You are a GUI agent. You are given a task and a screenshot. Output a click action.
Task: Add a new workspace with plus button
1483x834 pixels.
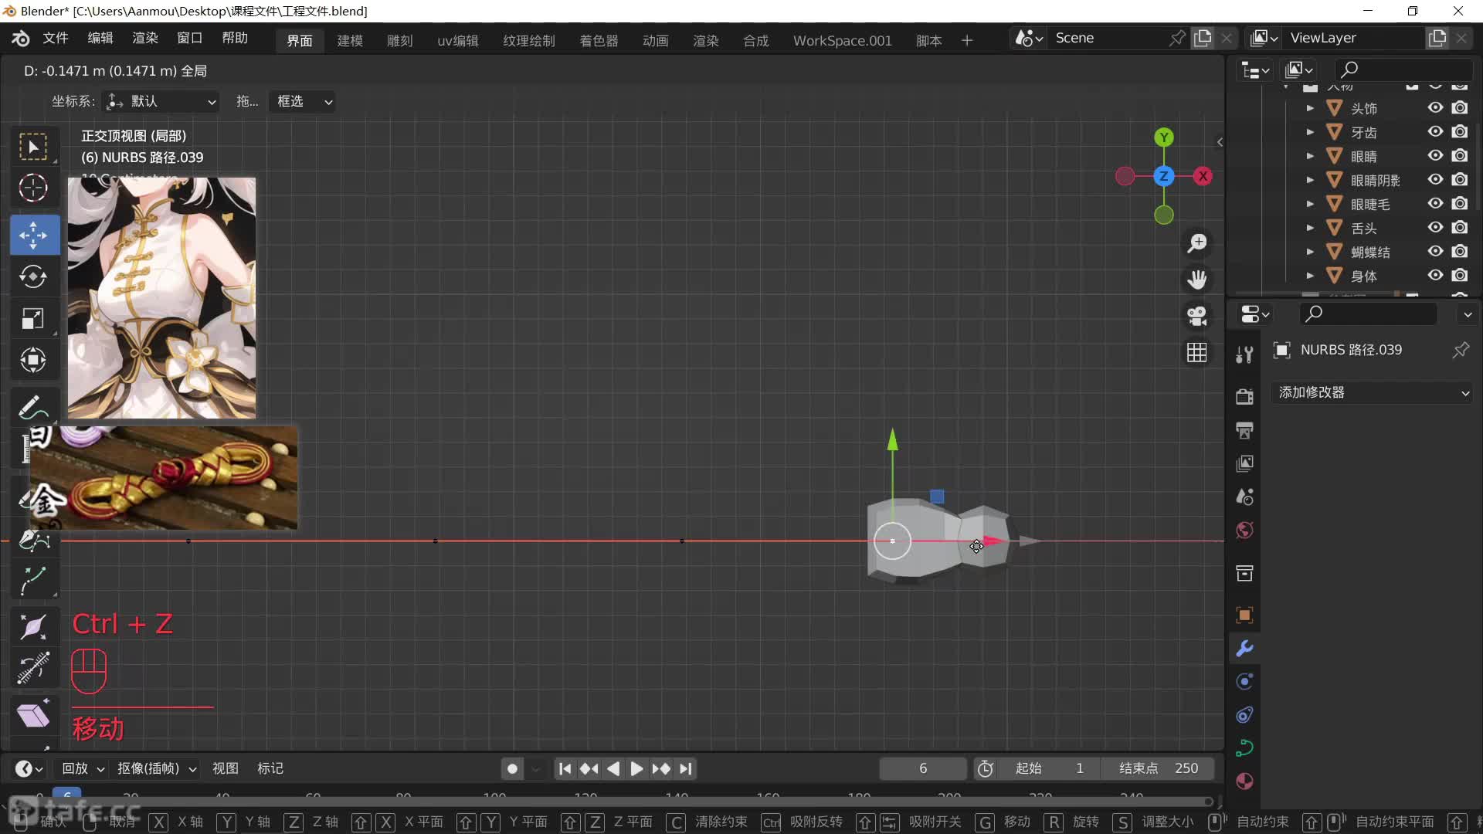967,40
